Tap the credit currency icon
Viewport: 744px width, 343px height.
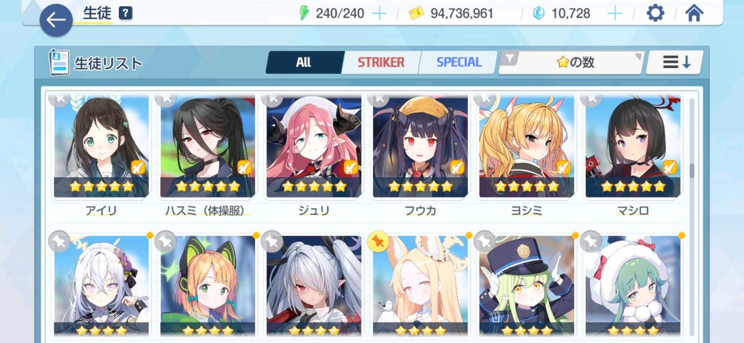tap(416, 14)
